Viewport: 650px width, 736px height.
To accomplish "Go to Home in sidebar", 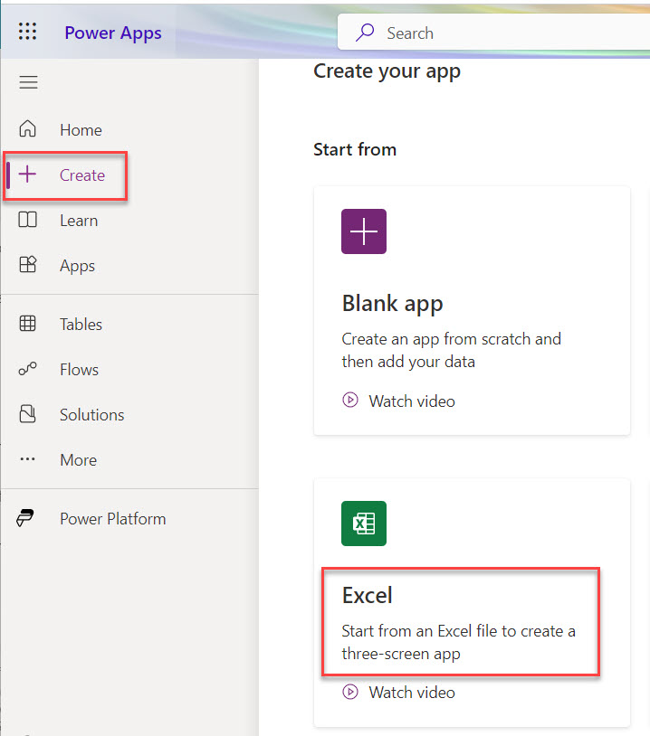I will point(81,130).
